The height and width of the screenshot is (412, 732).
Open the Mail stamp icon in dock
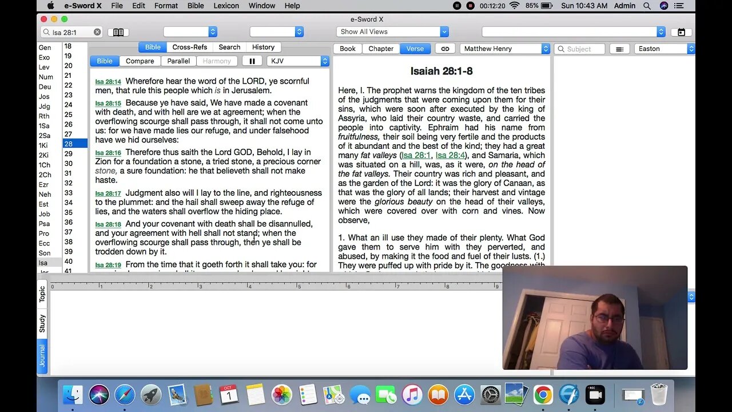pos(177,395)
